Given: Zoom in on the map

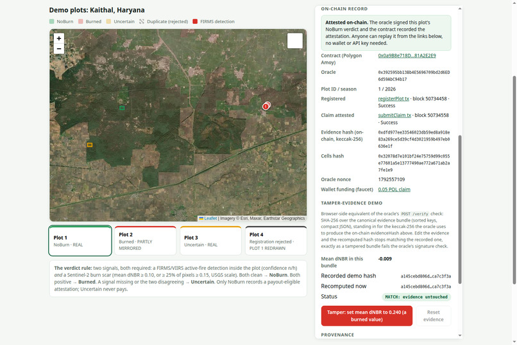Looking at the screenshot, I should pos(58,39).
